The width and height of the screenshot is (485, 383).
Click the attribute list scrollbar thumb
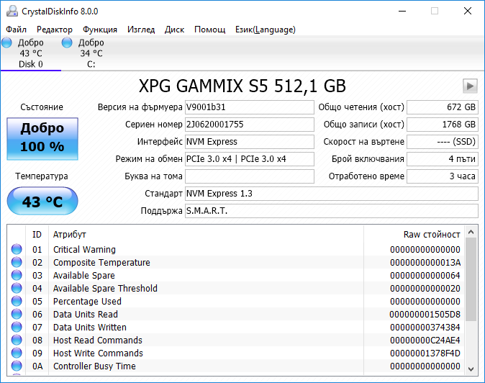click(x=471, y=279)
